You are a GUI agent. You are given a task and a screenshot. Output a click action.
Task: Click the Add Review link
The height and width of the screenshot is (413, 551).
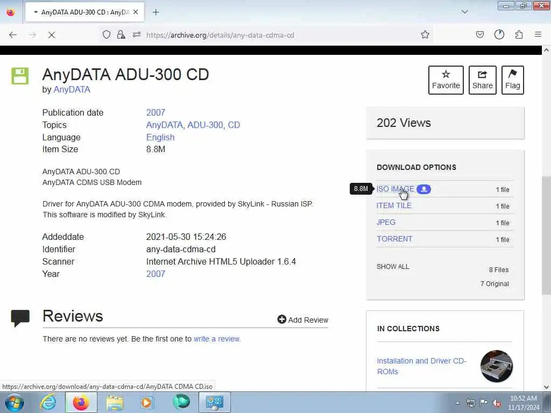[x=303, y=319]
